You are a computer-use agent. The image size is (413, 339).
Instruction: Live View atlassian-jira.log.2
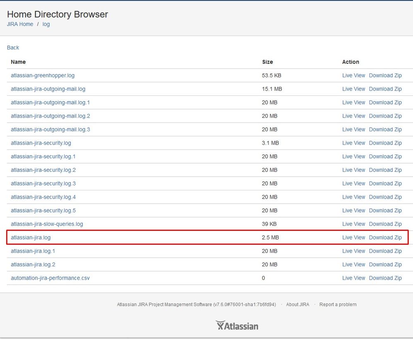pyautogui.click(x=354, y=265)
